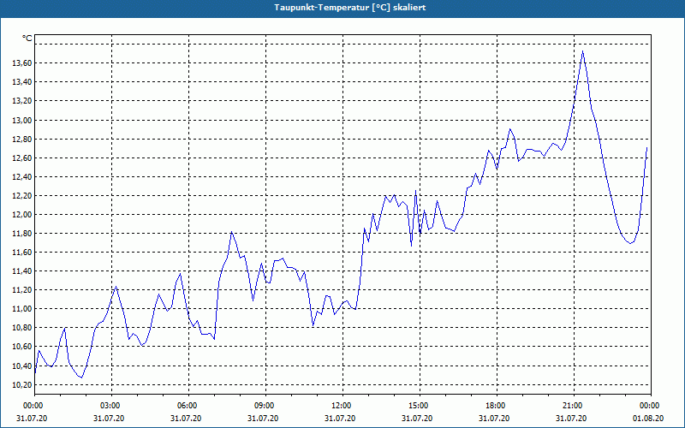This screenshot has height=428, width=685.
Task: Select the 31.07.20 date under 06:00
Action: point(186,419)
